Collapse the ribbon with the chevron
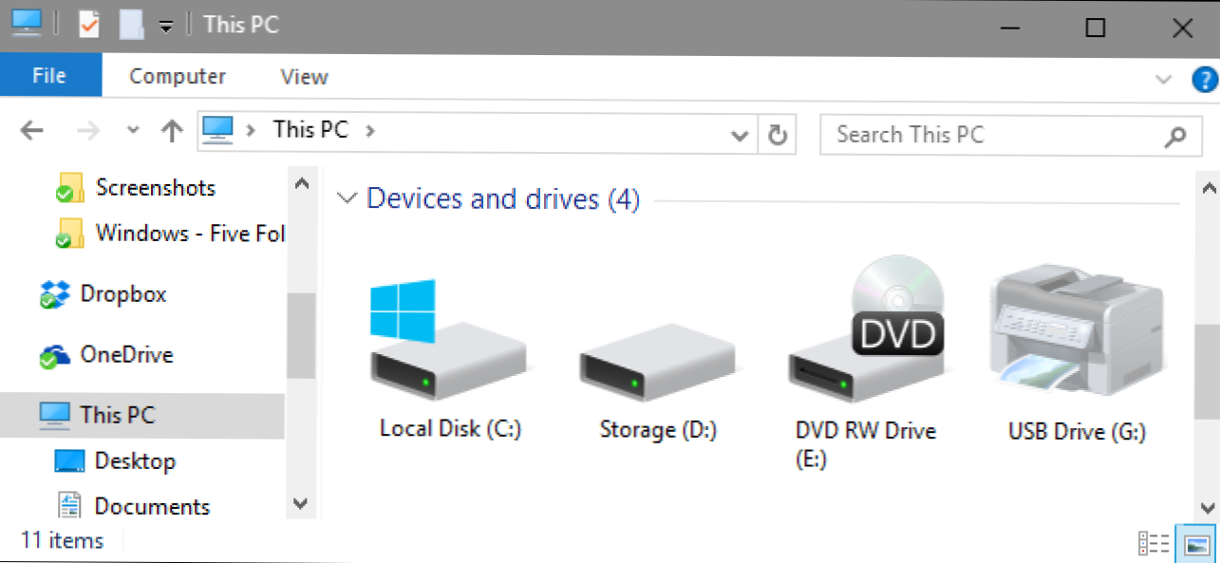The width and height of the screenshot is (1220, 563). click(x=1165, y=80)
